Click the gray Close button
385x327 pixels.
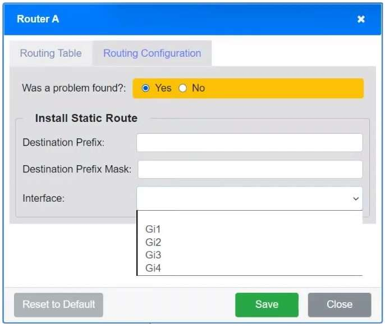[339, 305]
